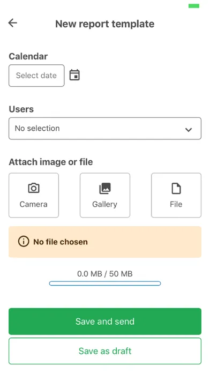The image size is (210, 373).
Task: Tap the file document icon
Action: click(176, 189)
